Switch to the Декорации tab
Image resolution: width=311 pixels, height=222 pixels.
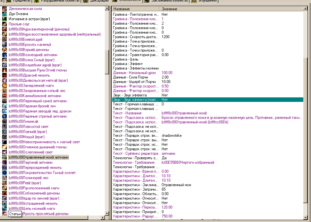[x=97, y=1]
